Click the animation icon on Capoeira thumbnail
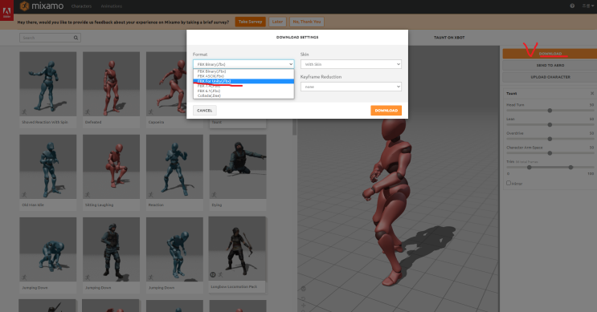The width and height of the screenshot is (597, 312). (151, 112)
